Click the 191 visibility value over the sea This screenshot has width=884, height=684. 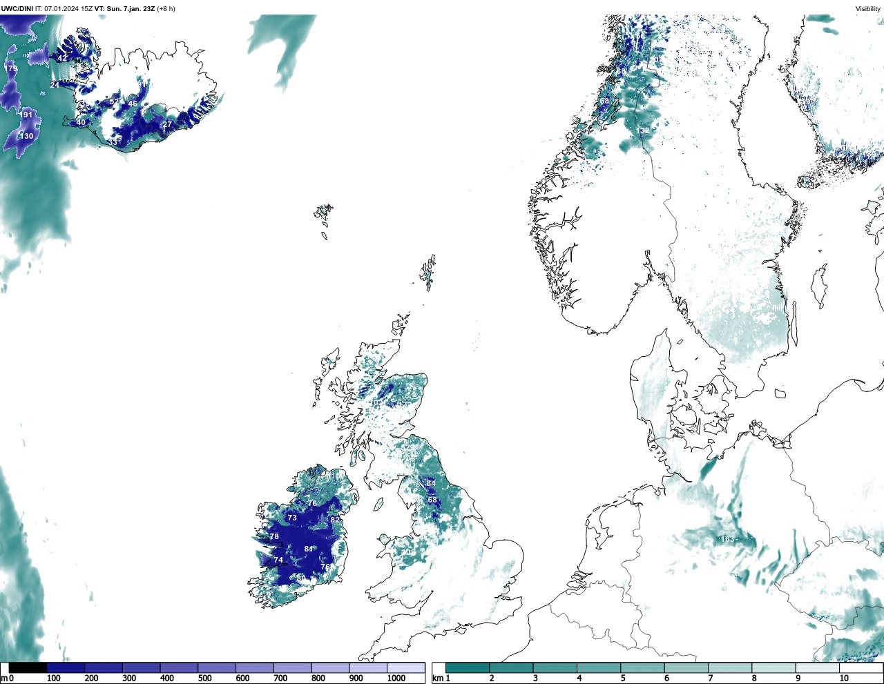pyautogui.click(x=26, y=115)
